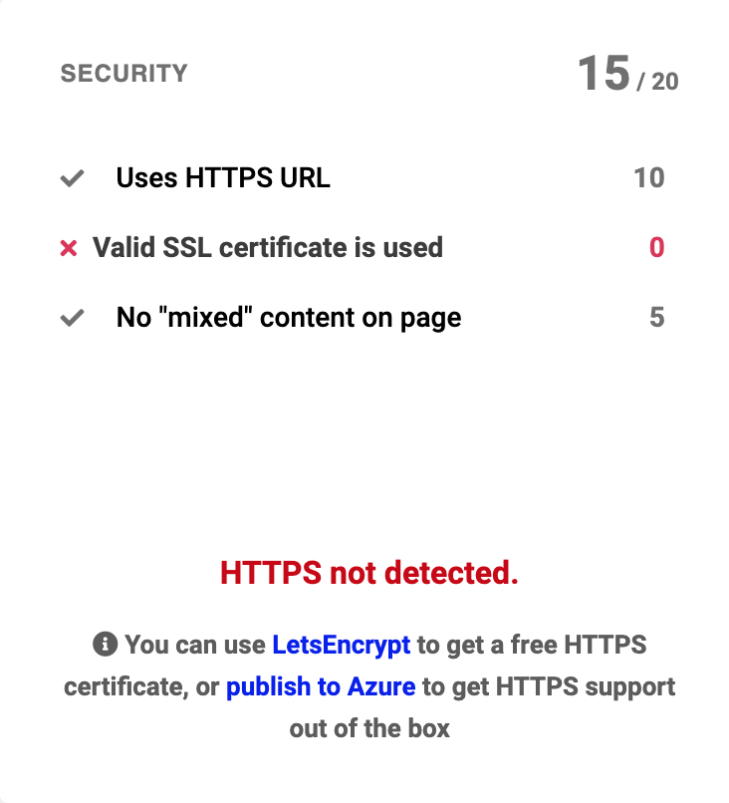
Task: Click the pass indicator on the mixed content row
Action: point(70,317)
